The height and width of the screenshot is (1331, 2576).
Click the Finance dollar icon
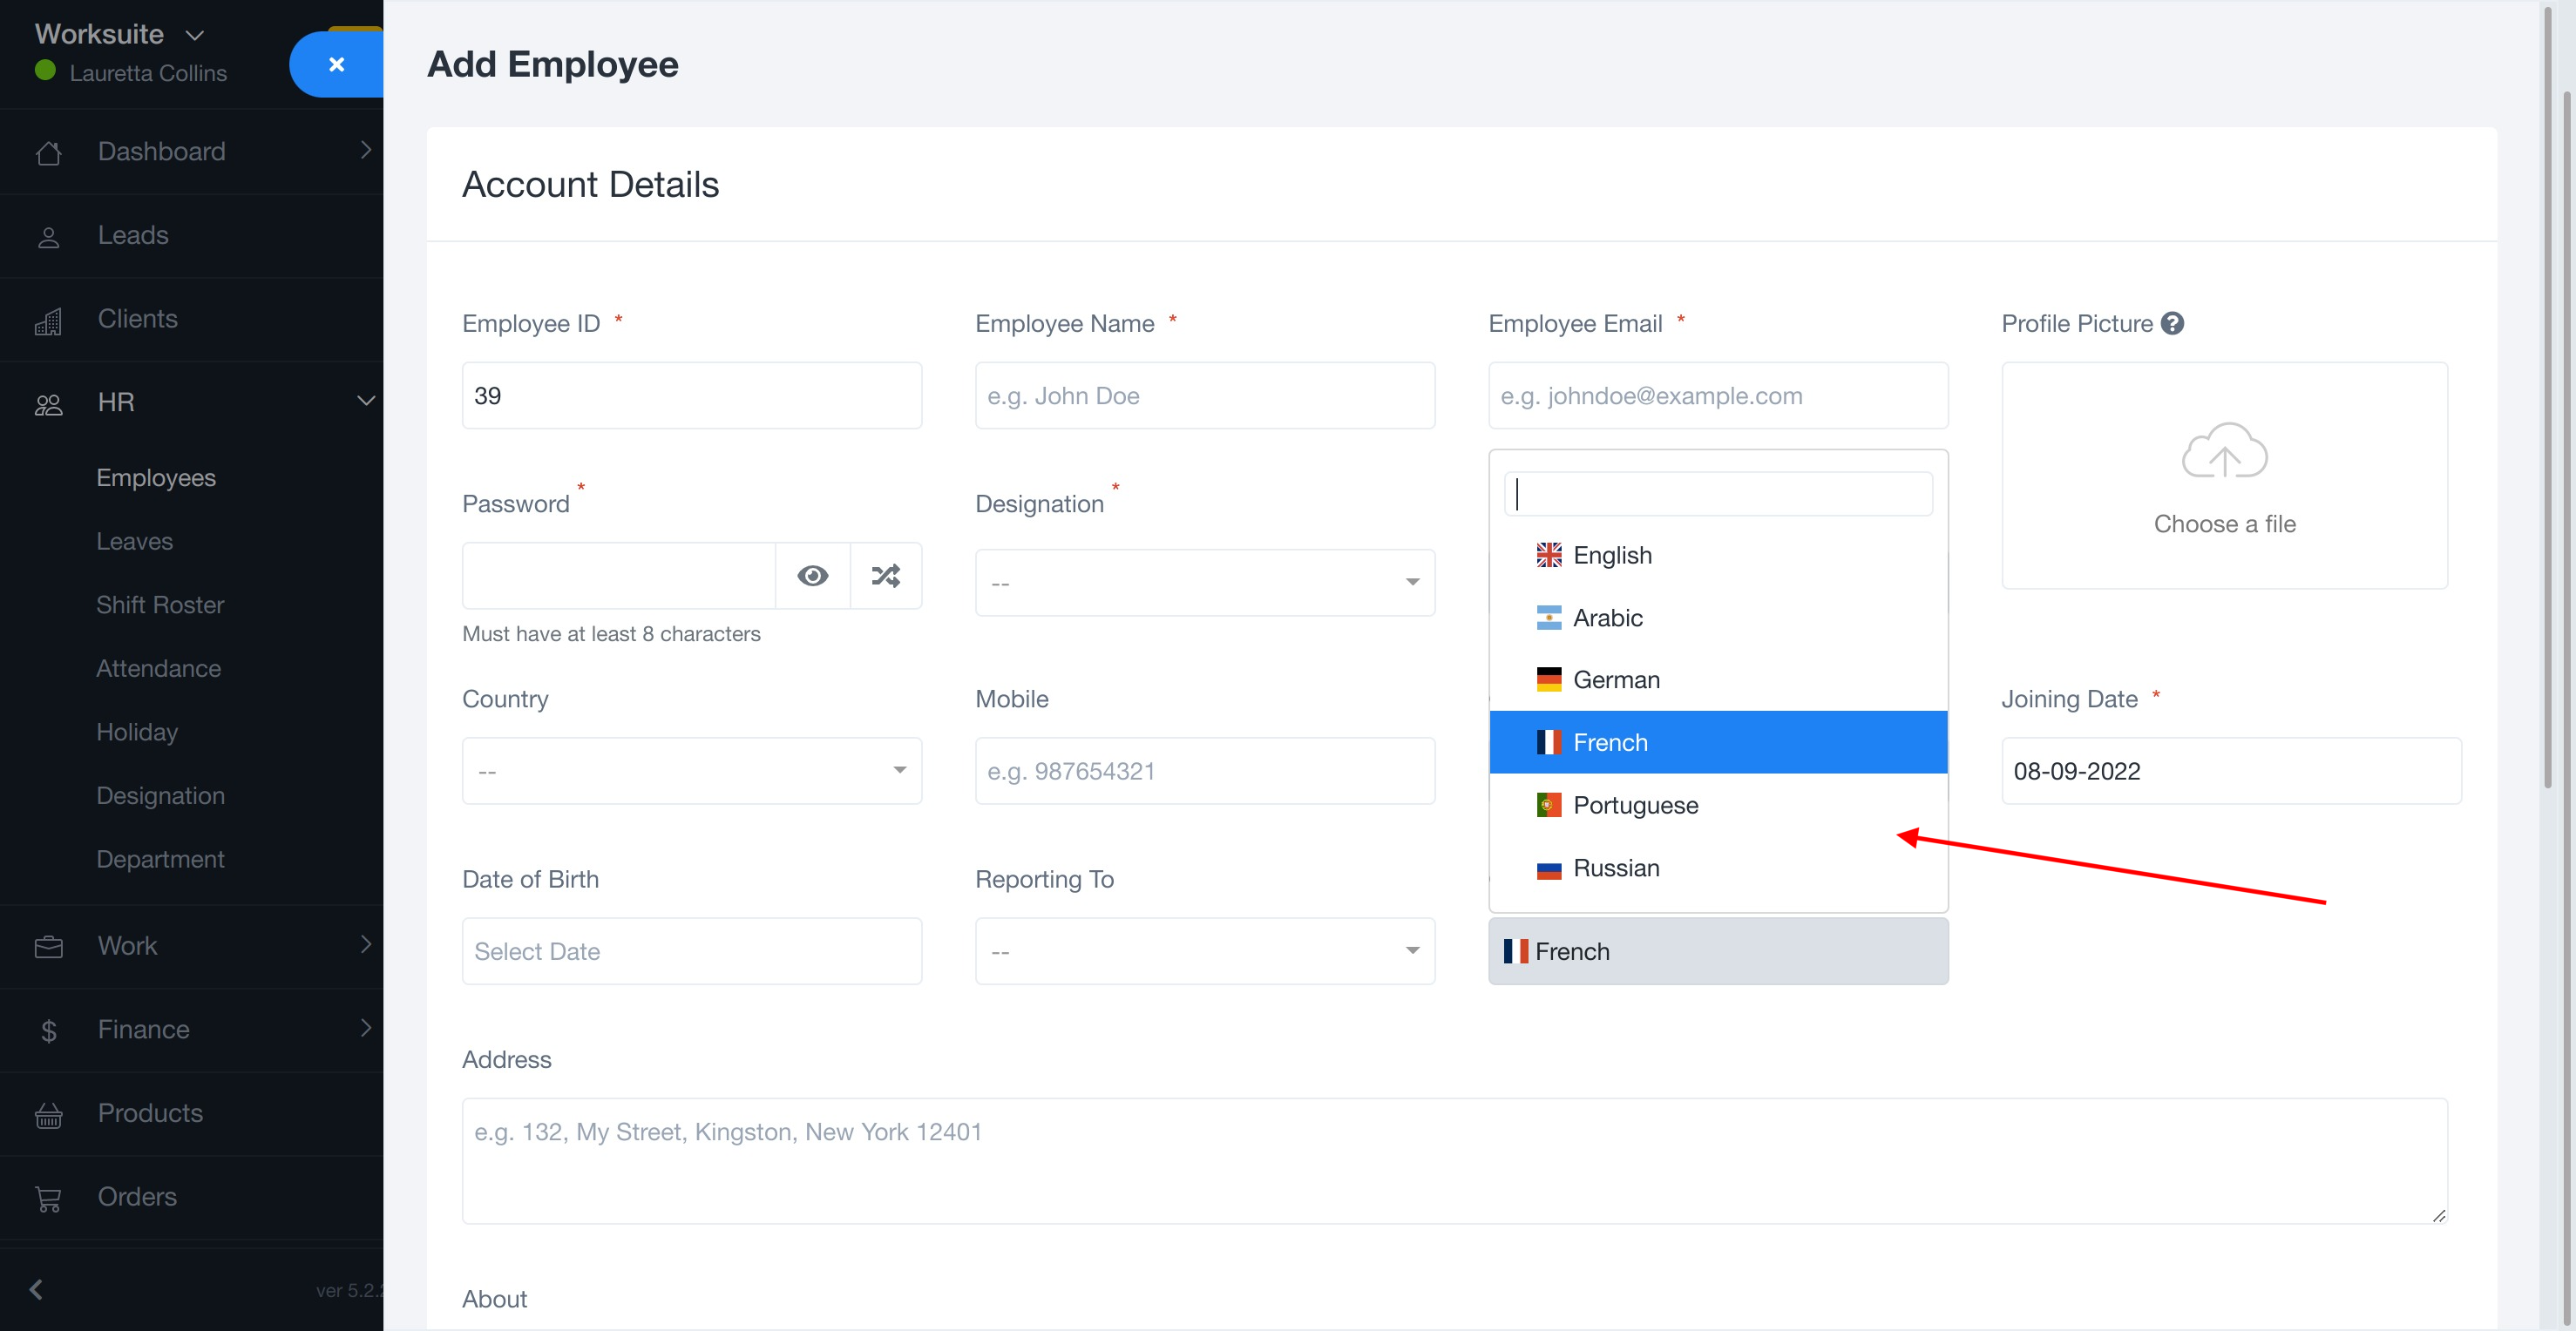[48, 1030]
